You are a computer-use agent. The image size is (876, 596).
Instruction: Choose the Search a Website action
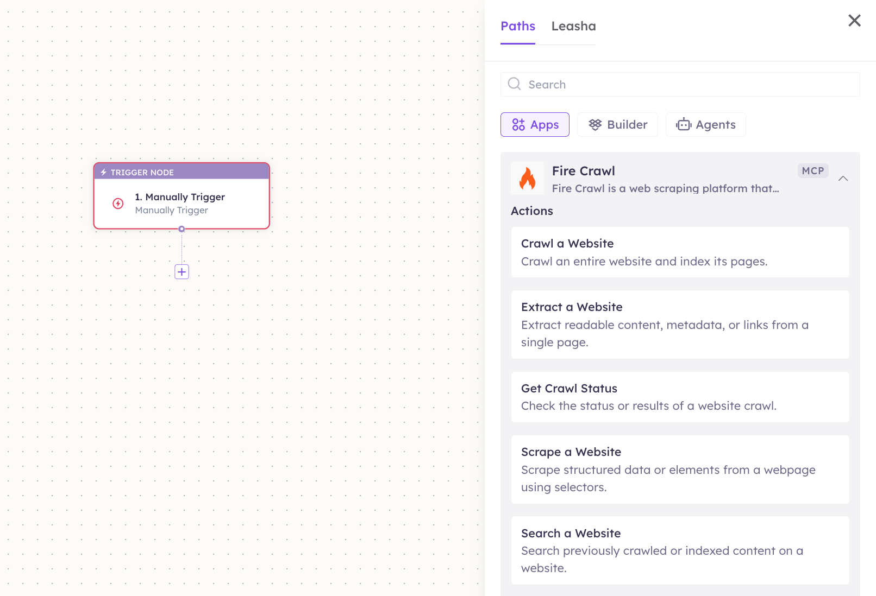[680, 550]
